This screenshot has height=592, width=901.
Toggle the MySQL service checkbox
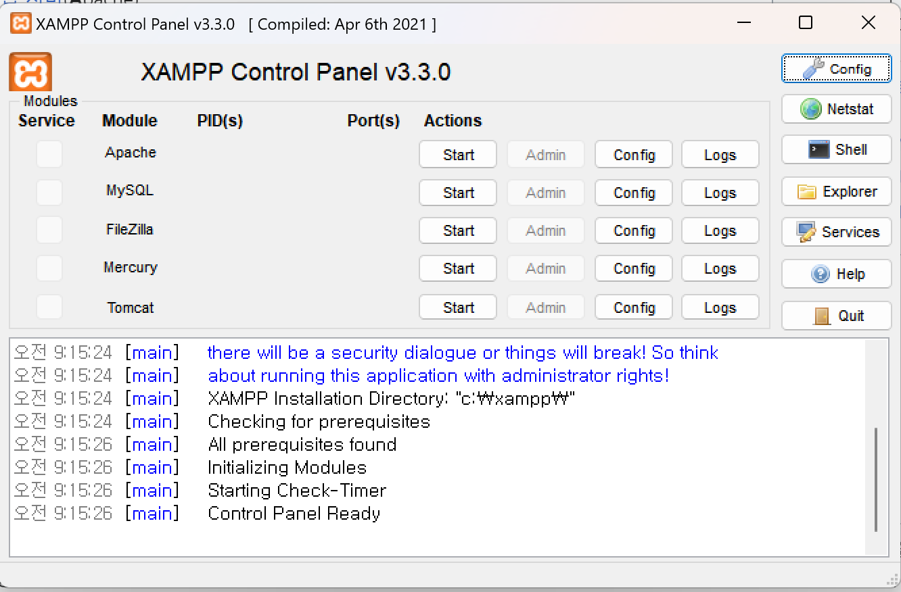pyautogui.click(x=49, y=193)
